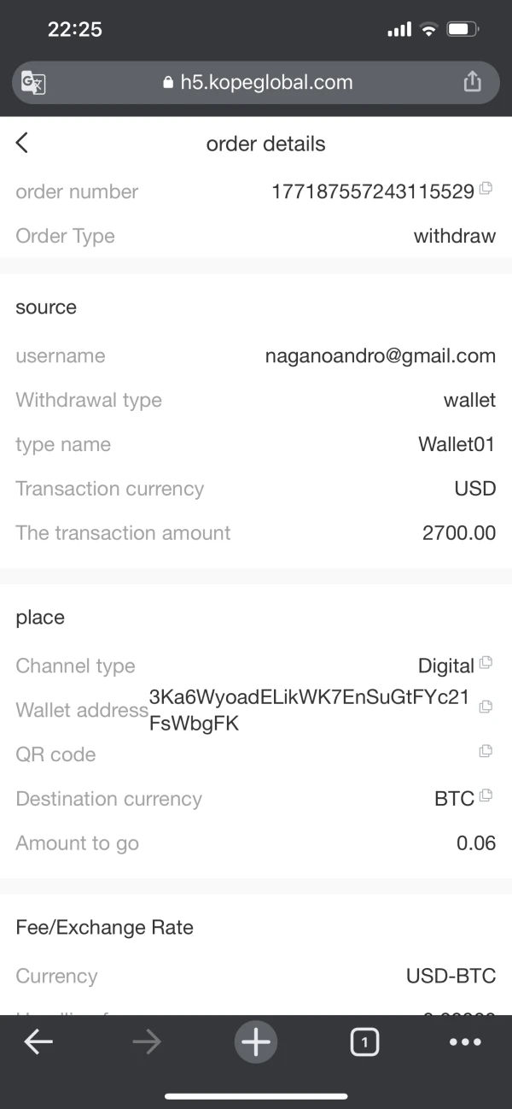
Task: Go back with browser back arrow
Action: coord(38,1042)
